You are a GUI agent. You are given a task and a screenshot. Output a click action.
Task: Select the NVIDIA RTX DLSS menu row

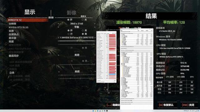pos(18,27)
